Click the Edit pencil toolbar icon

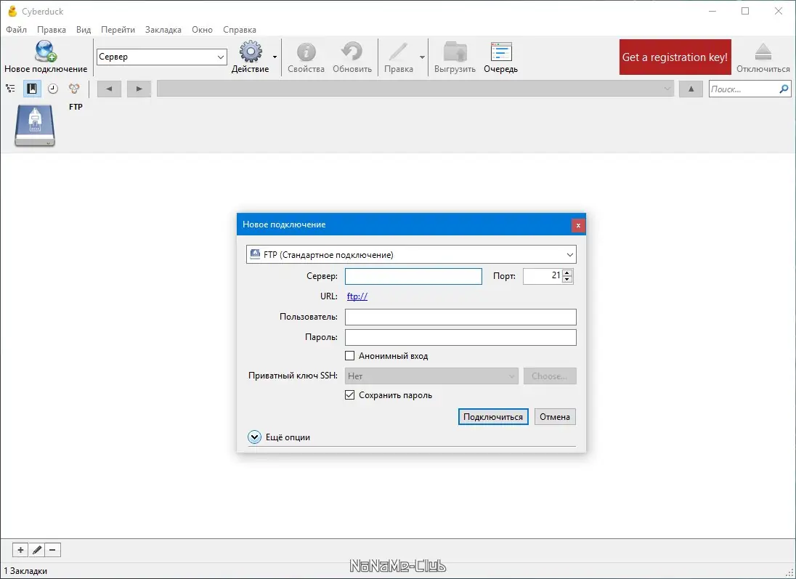[397, 52]
